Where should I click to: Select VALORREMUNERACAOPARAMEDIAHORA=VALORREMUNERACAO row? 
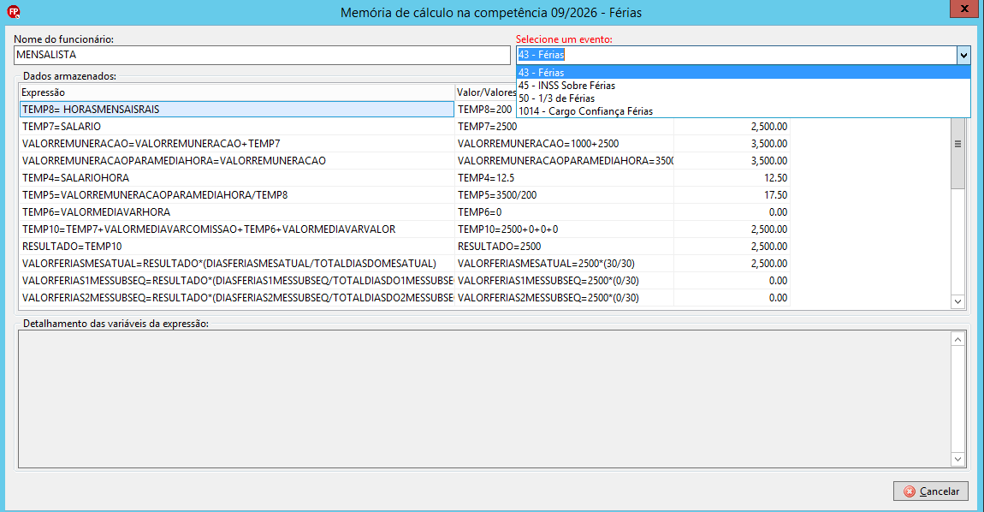(x=236, y=161)
